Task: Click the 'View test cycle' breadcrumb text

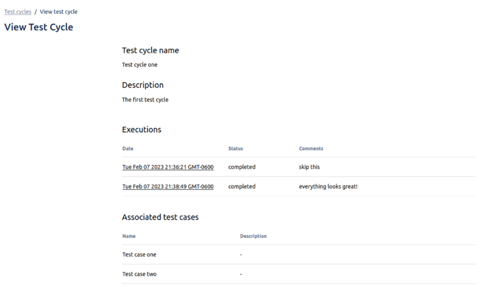Action: click(59, 12)
